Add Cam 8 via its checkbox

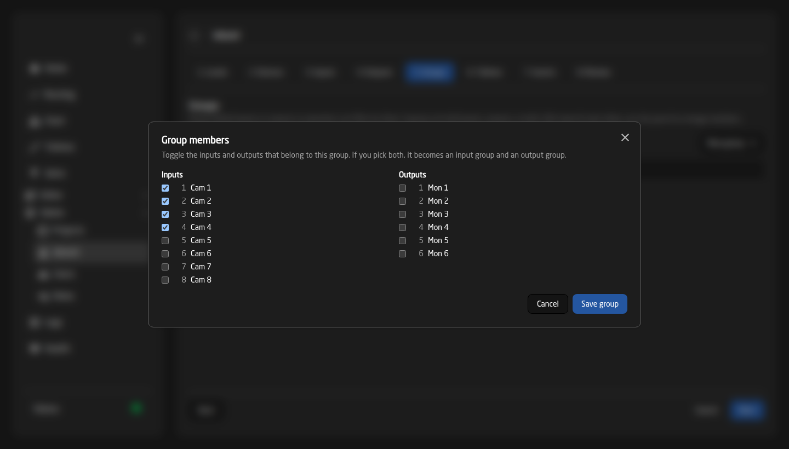click(165, 280)
